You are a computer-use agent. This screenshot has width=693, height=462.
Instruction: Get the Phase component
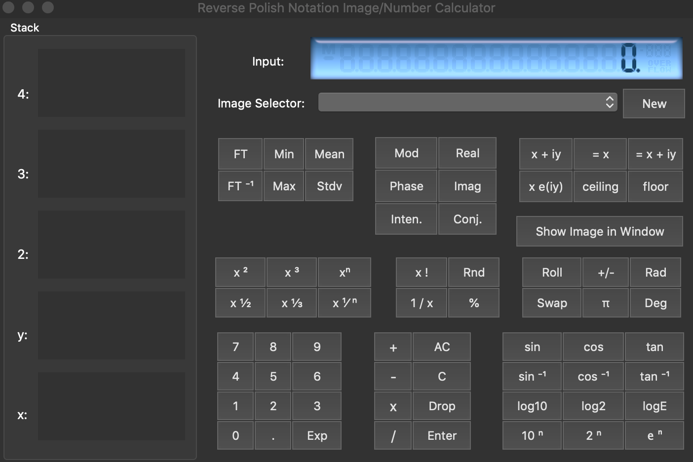click(406, 186)
